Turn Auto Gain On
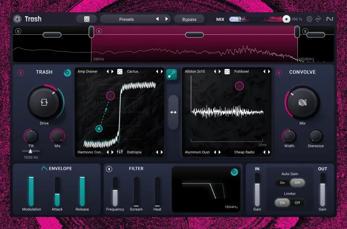The width and height of the screenshot is (347, 229). [282, 183]
